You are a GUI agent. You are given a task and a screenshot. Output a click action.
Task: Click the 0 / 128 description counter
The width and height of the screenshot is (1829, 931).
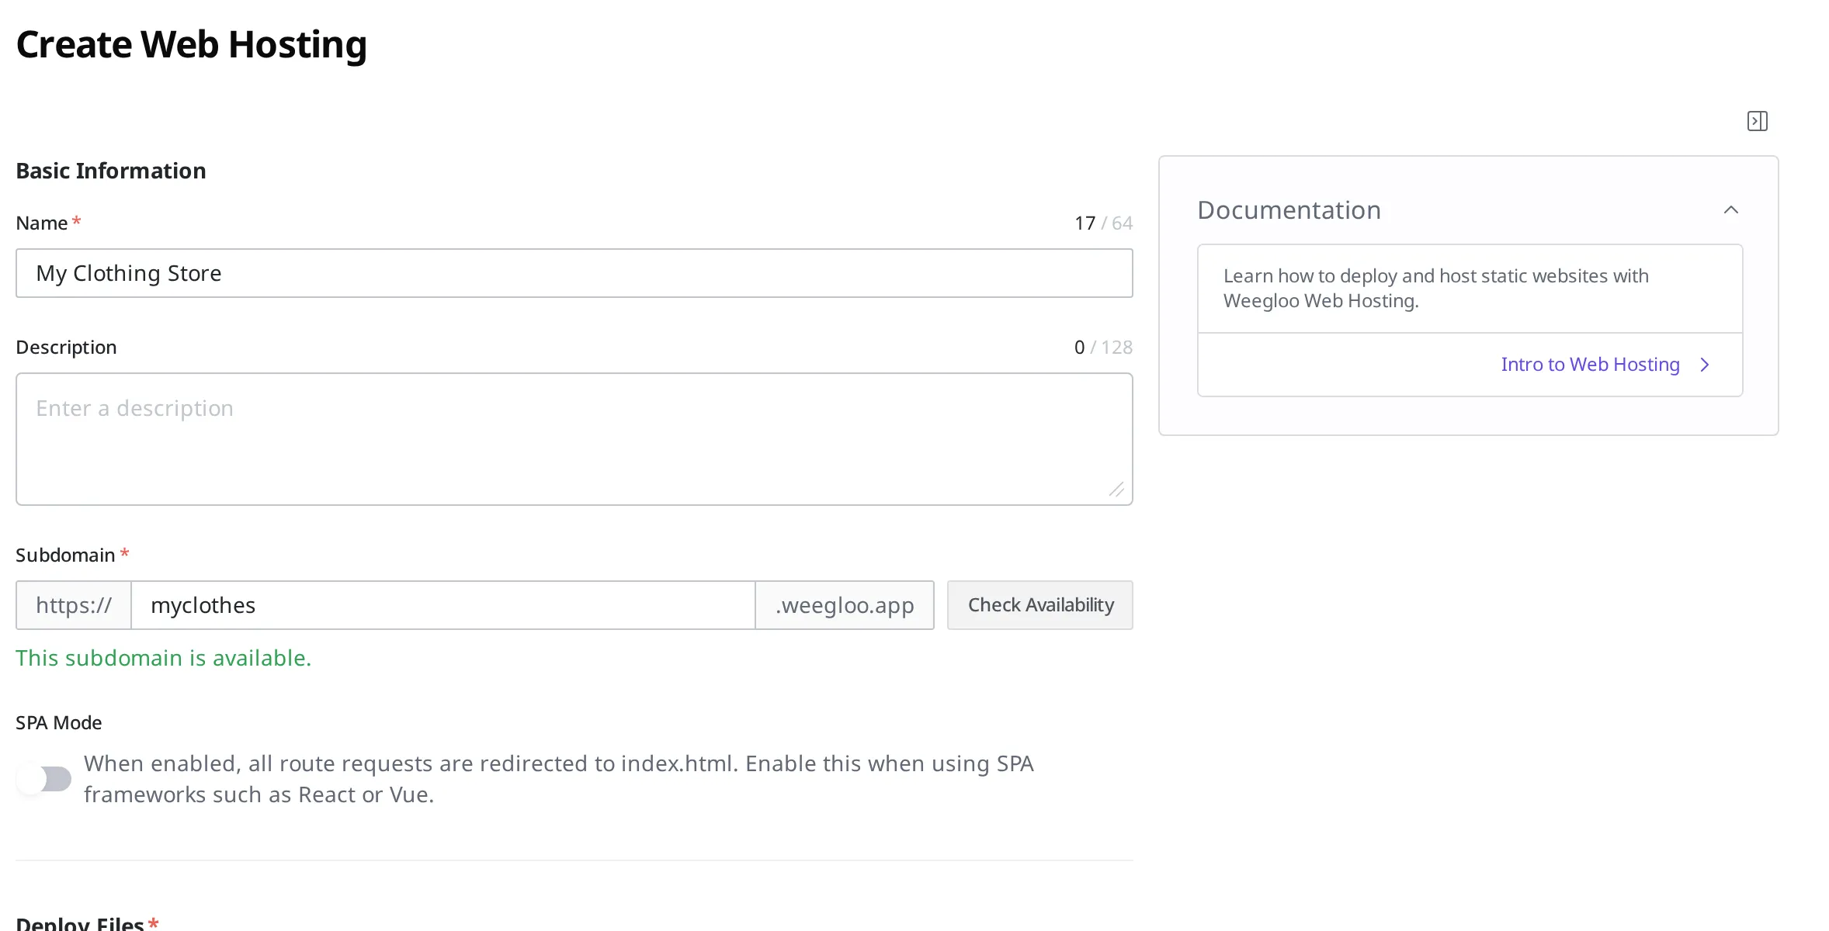[x=1103, y=348]
